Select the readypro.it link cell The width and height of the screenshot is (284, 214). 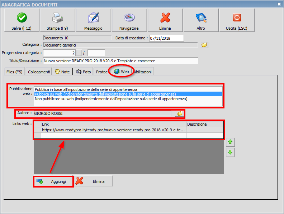click(114, 130)
